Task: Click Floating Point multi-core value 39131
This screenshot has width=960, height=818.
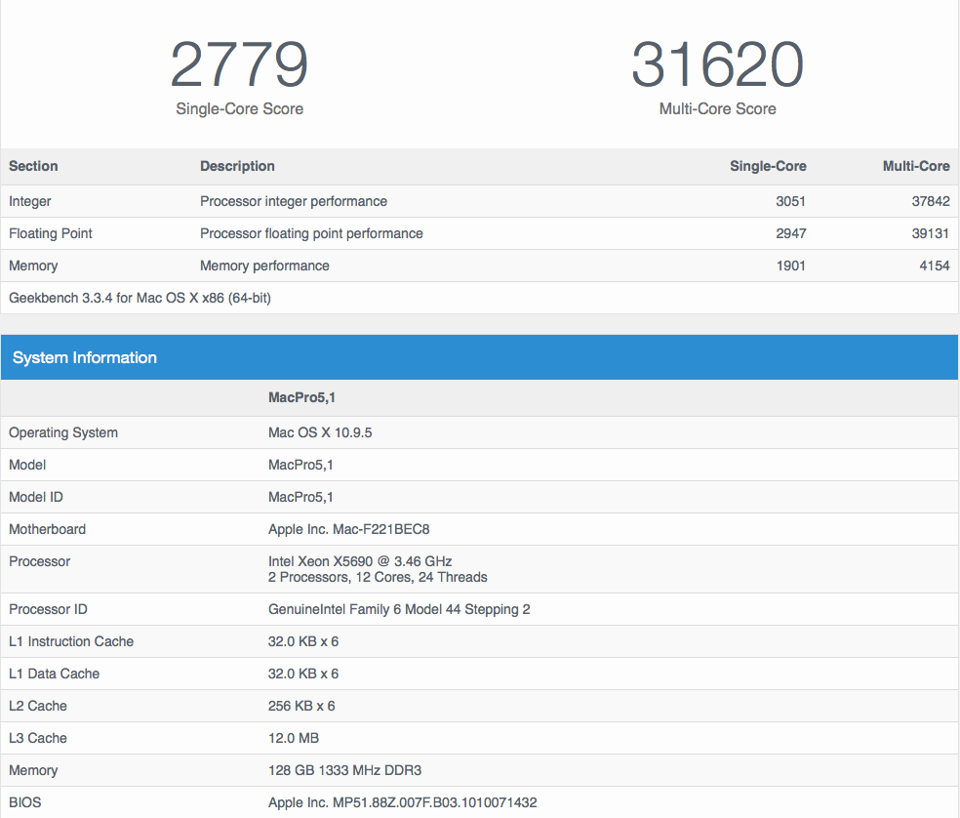Action: click(931, 233)
